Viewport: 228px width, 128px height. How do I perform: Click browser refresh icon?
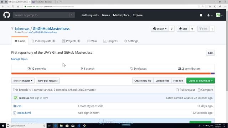click(x=13, y=6)
